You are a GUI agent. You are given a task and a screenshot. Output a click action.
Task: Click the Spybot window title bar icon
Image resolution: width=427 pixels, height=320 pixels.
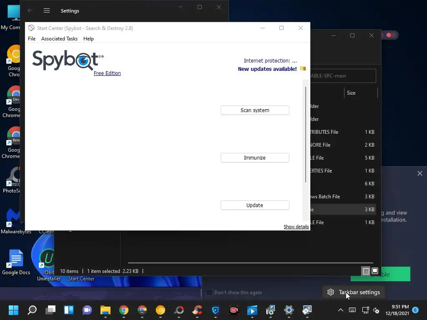pos(31,28)
